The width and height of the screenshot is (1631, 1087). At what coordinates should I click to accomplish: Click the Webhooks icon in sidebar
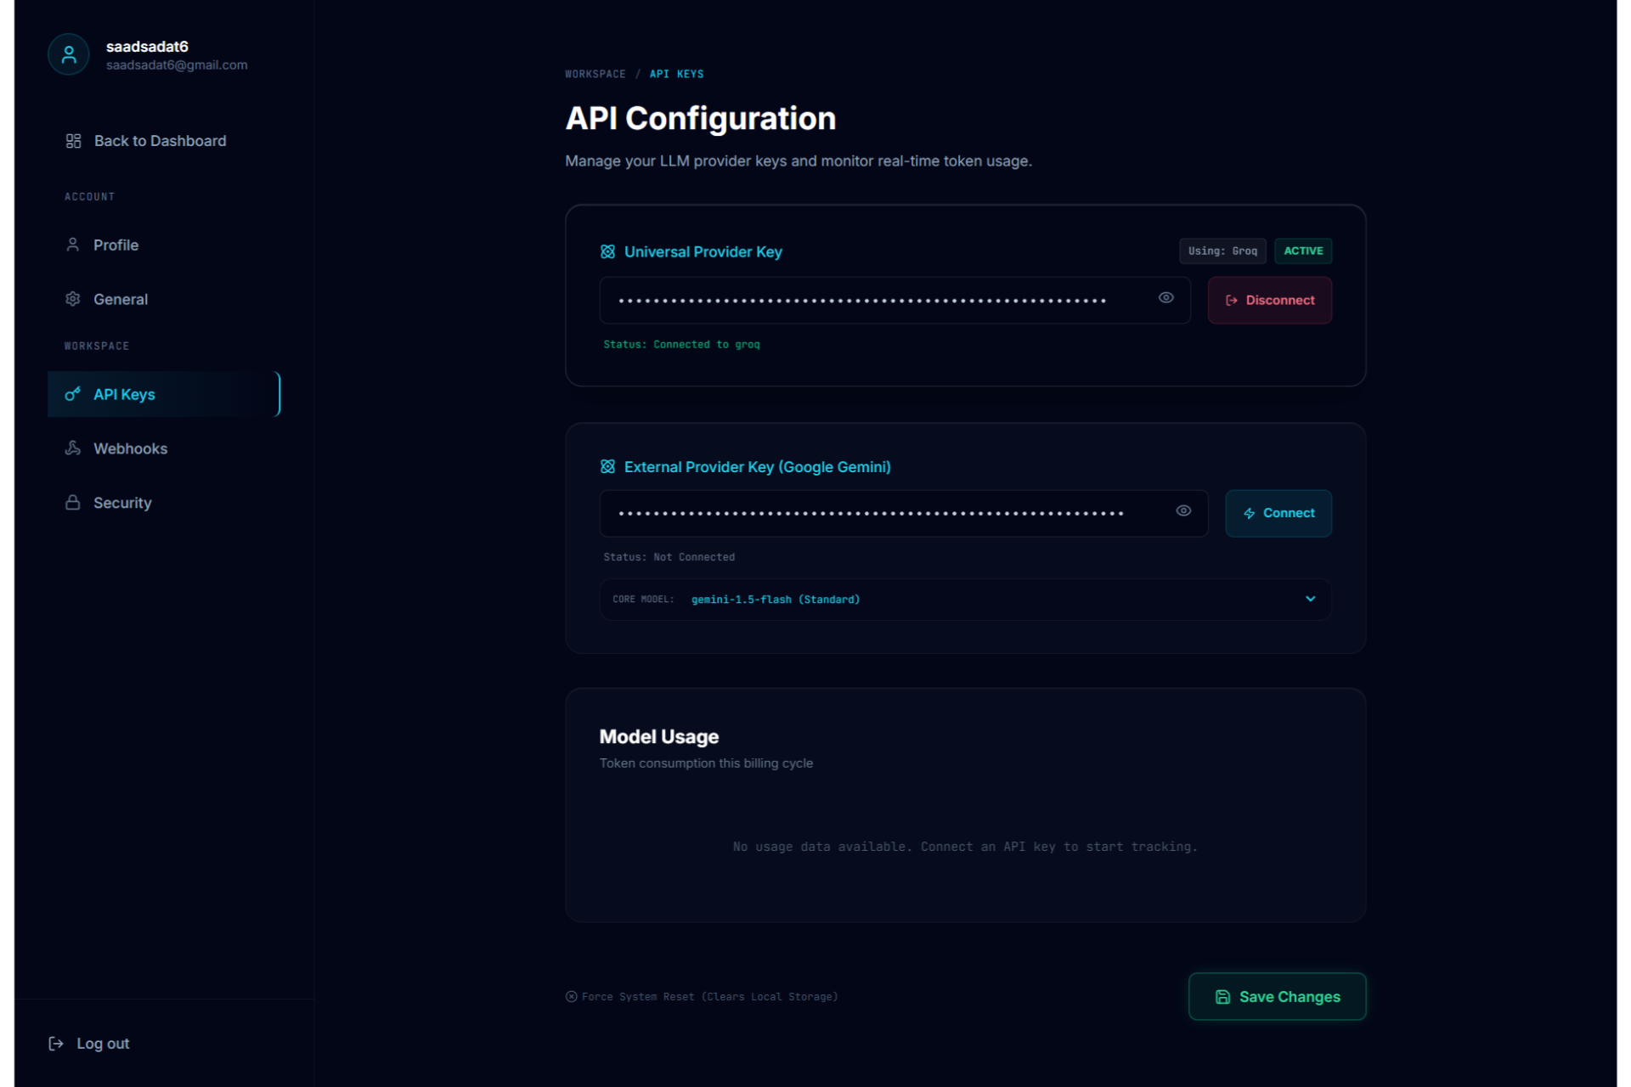73,448
